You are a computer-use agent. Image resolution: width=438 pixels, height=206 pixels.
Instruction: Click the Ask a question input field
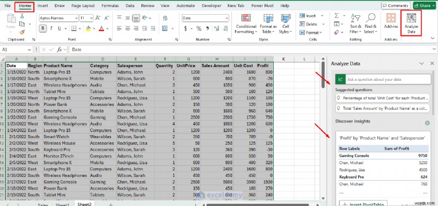(x=388, y=79)
